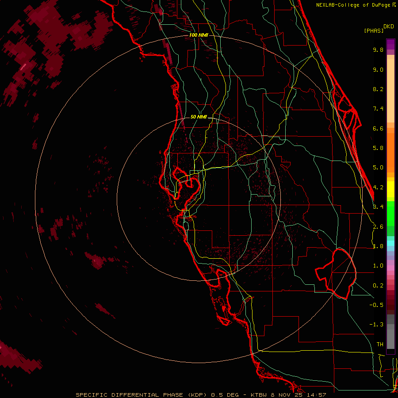
Task: Click the 0.2 scale value
Action: coord(378,286)
